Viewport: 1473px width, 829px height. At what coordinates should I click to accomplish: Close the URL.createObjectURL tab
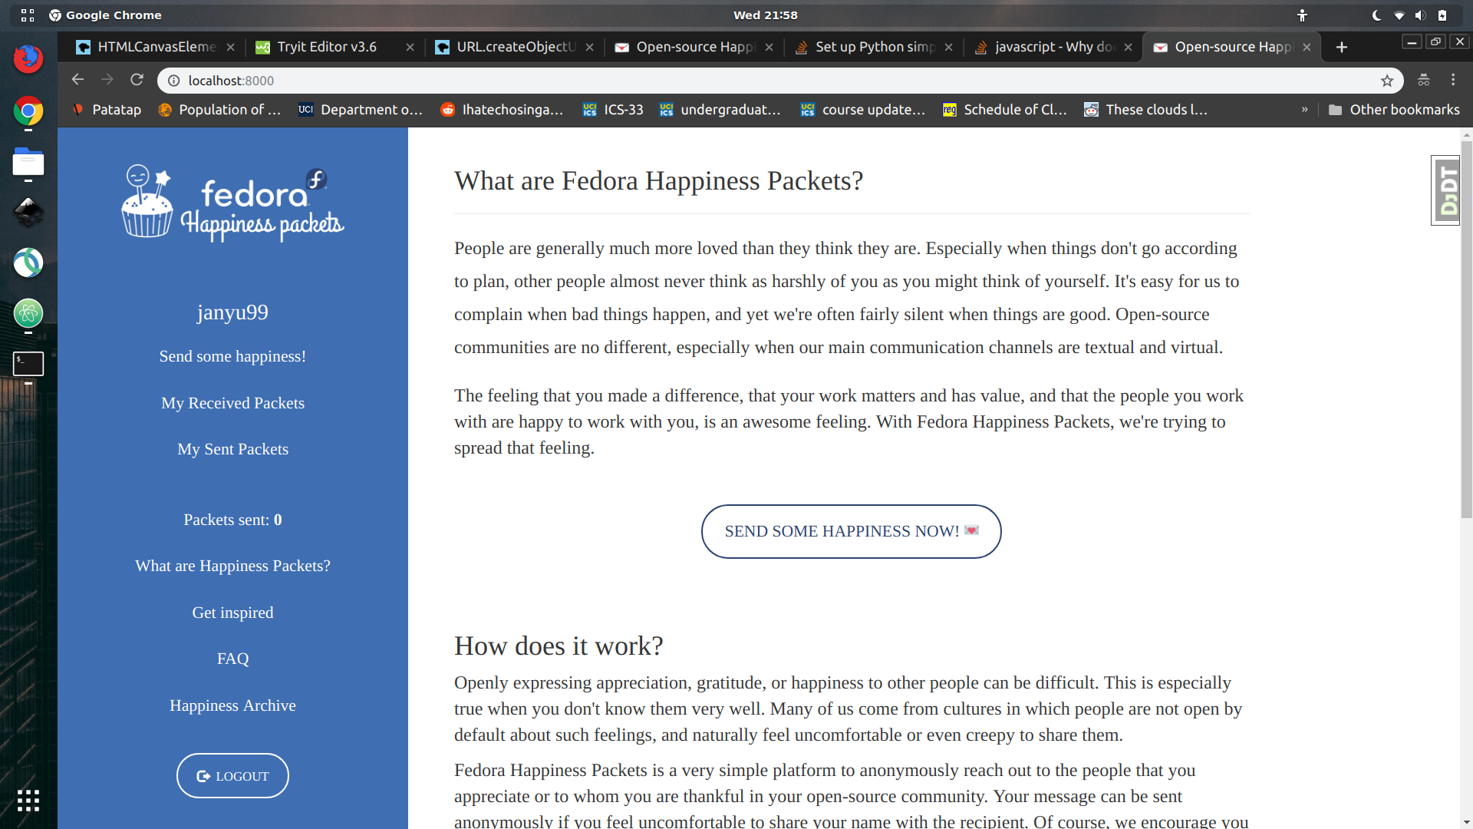tap(589, 48)
